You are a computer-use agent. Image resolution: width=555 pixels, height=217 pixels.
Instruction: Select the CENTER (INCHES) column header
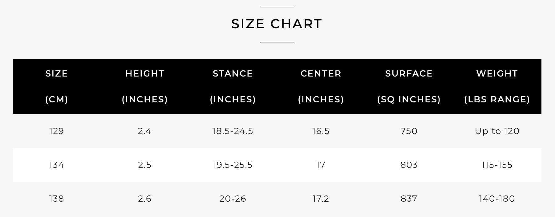pos(321,86)
